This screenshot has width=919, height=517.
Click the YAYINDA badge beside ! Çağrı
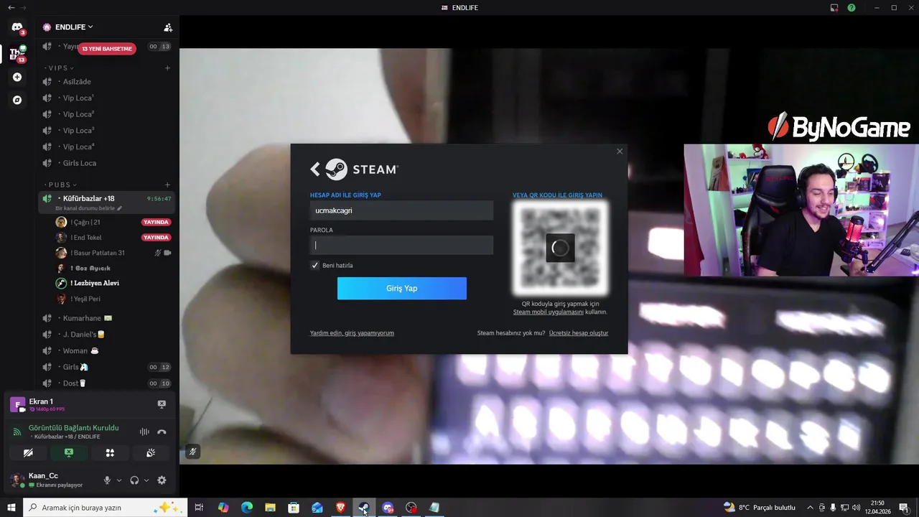point(156,222)
